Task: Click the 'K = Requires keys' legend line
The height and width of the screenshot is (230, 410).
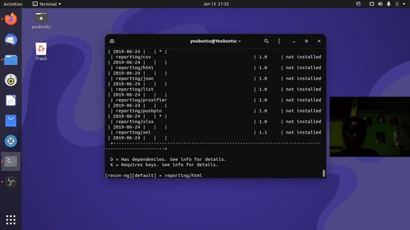Action: coord(164,165)
